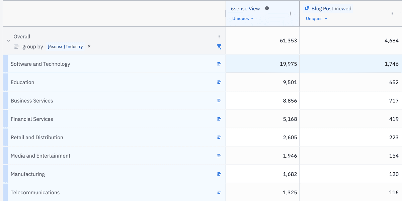Open the Overall row three-dot menu
Screen dimensions: 402x201
coord(219,37)
